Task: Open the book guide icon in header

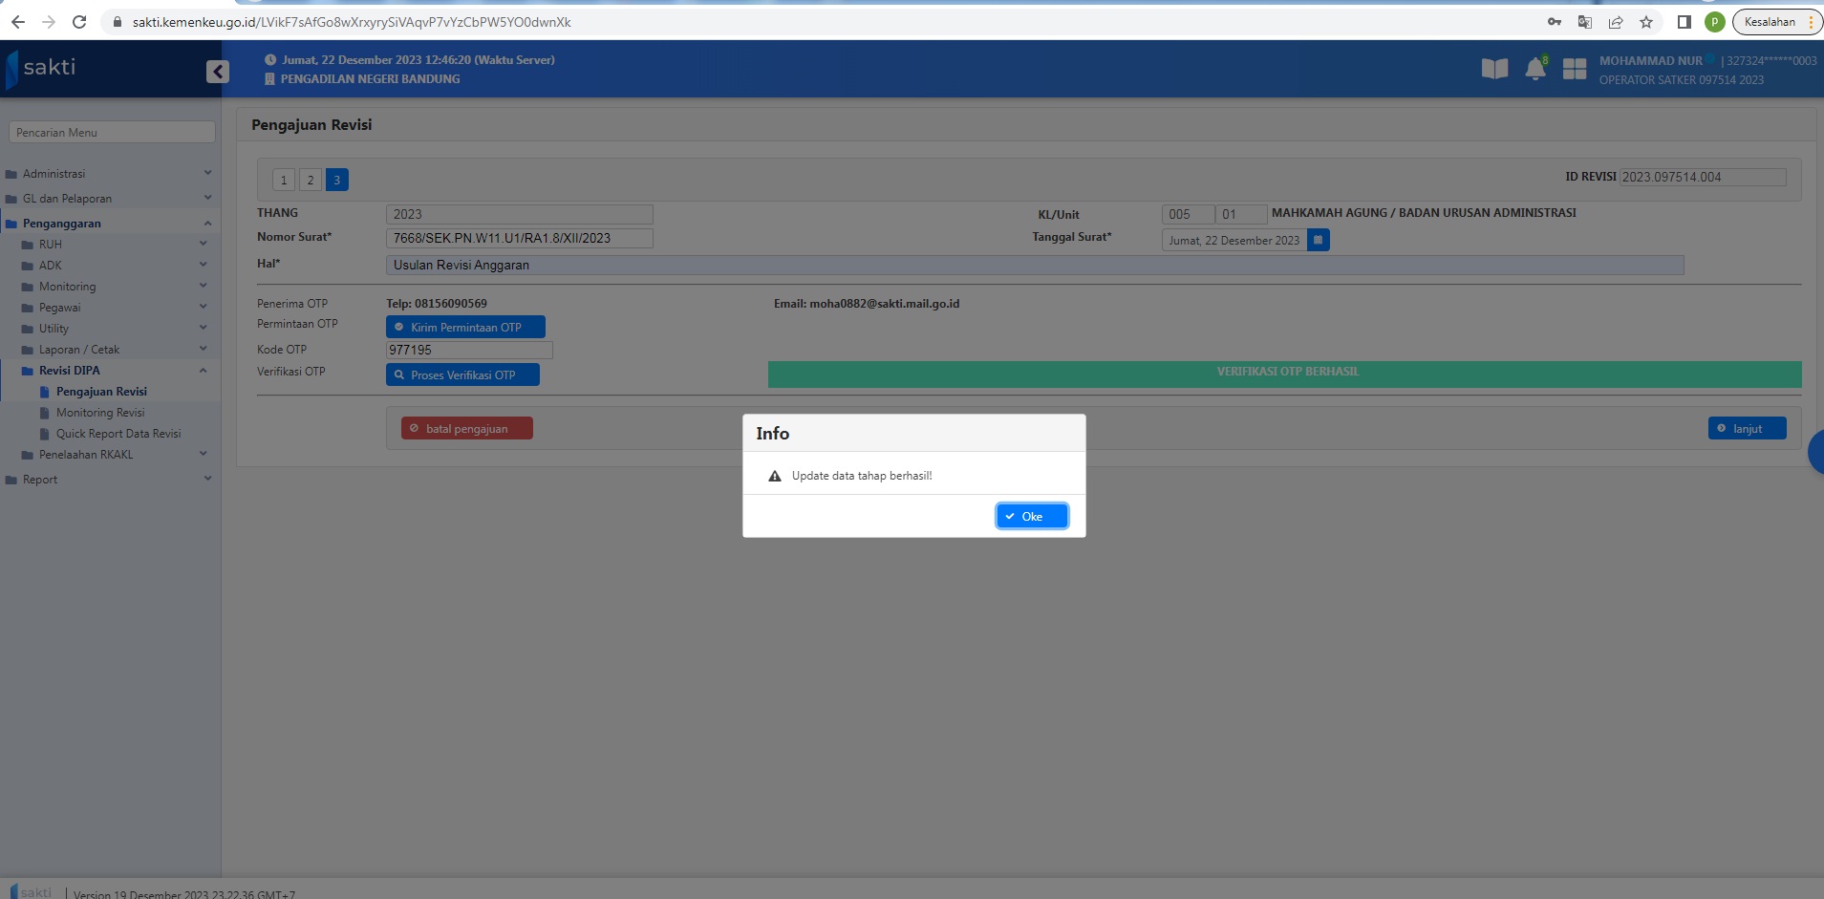Action: (x=1494, y=69)
